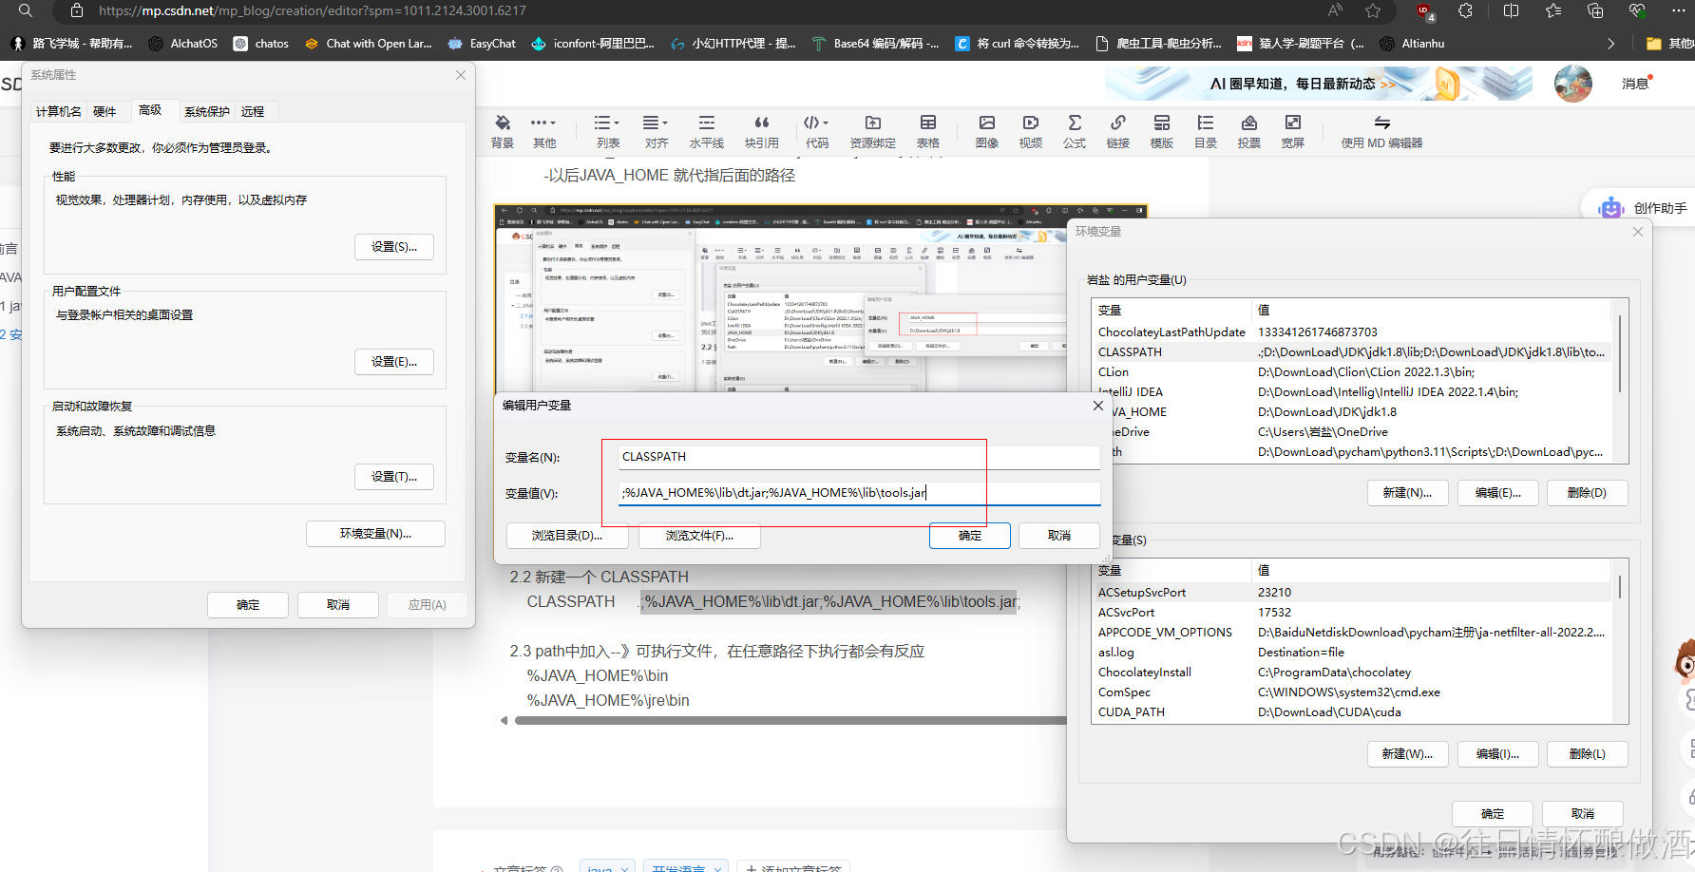1695x872 pixels.
Task: Click 取消 in the System Properties window
Action: pyautogui.click(x=338, y=605)
